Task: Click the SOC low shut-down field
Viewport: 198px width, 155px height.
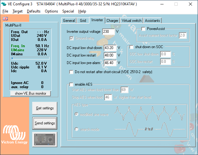Action: [x=165, y=54]
